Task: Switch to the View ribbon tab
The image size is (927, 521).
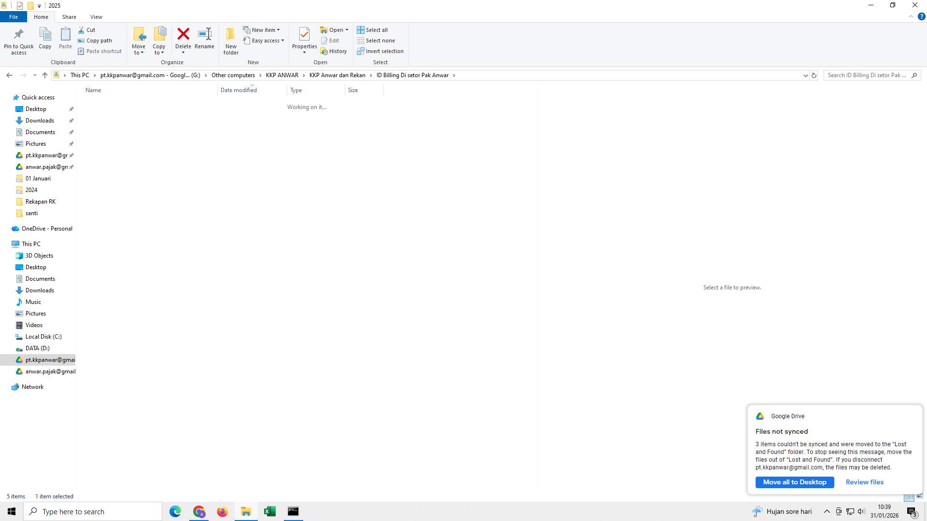Action: click(96, 16)
